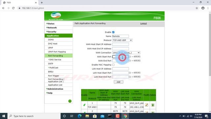The width and height of the screenshot is (211, 119).
Task: Reload the router page
Action: [13, 8]
